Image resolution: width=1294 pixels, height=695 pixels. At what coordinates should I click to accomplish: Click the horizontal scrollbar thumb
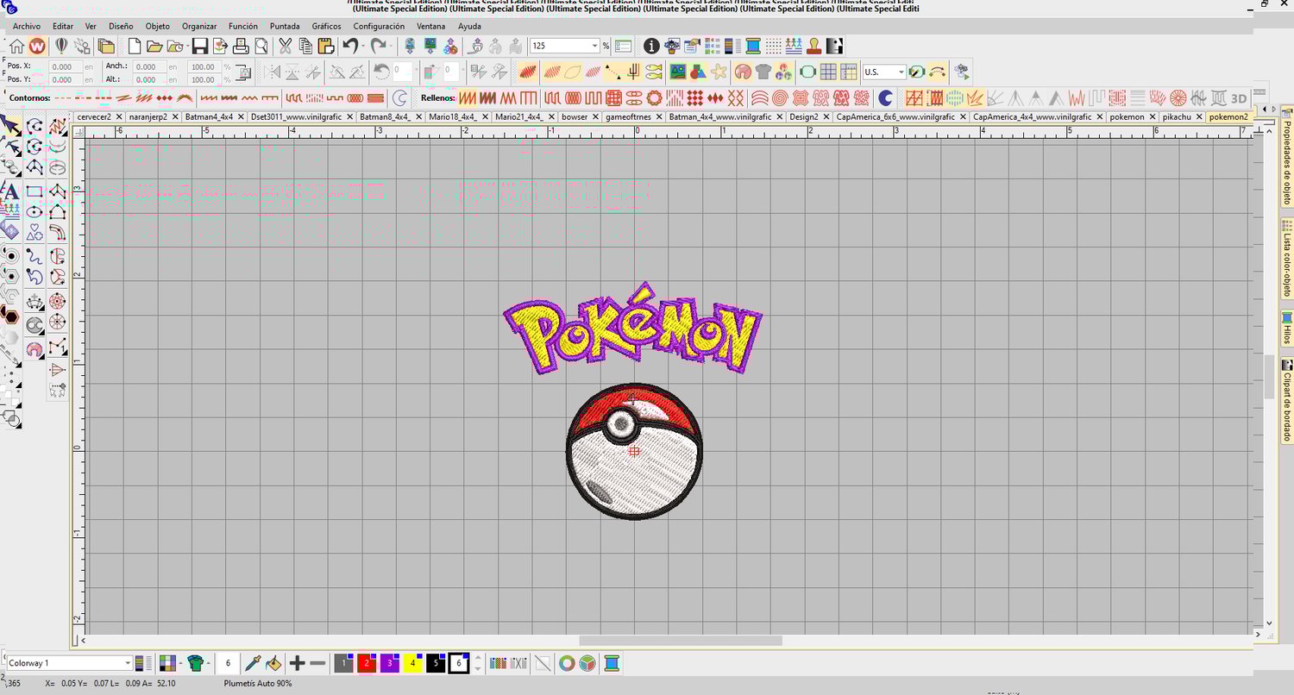click(x=681, y=641)
